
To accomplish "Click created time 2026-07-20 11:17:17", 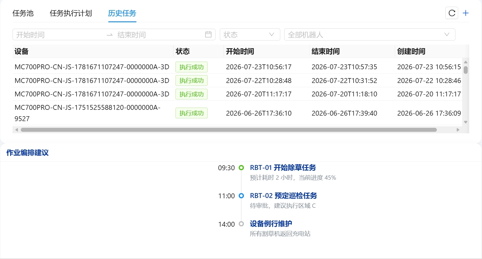I will [429, 94].
